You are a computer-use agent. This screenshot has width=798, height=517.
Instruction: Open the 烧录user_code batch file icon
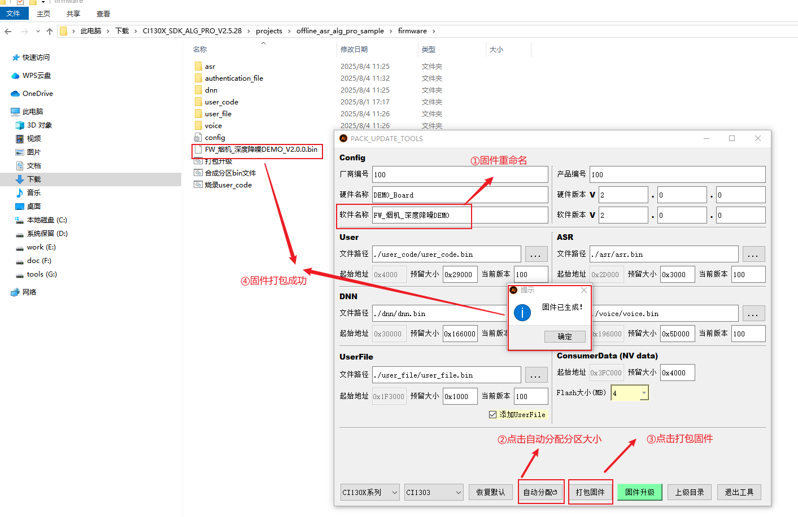[x=198, y=185]
